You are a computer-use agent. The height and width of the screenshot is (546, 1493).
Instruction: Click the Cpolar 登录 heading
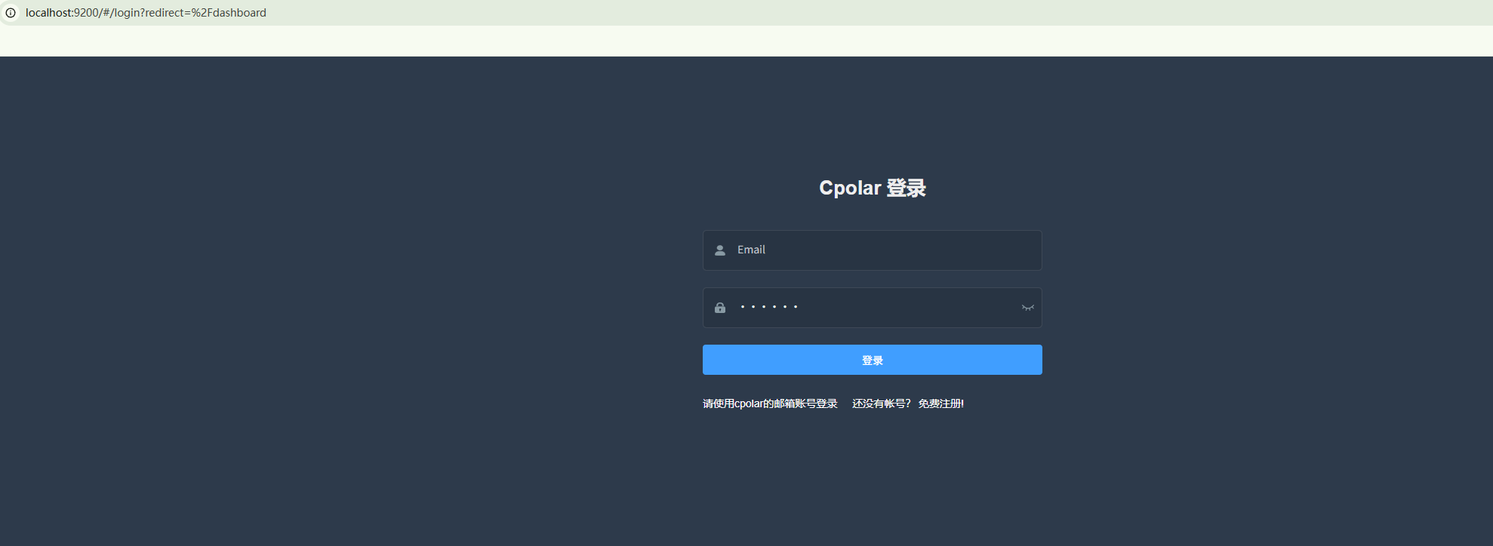click(873, 188)
